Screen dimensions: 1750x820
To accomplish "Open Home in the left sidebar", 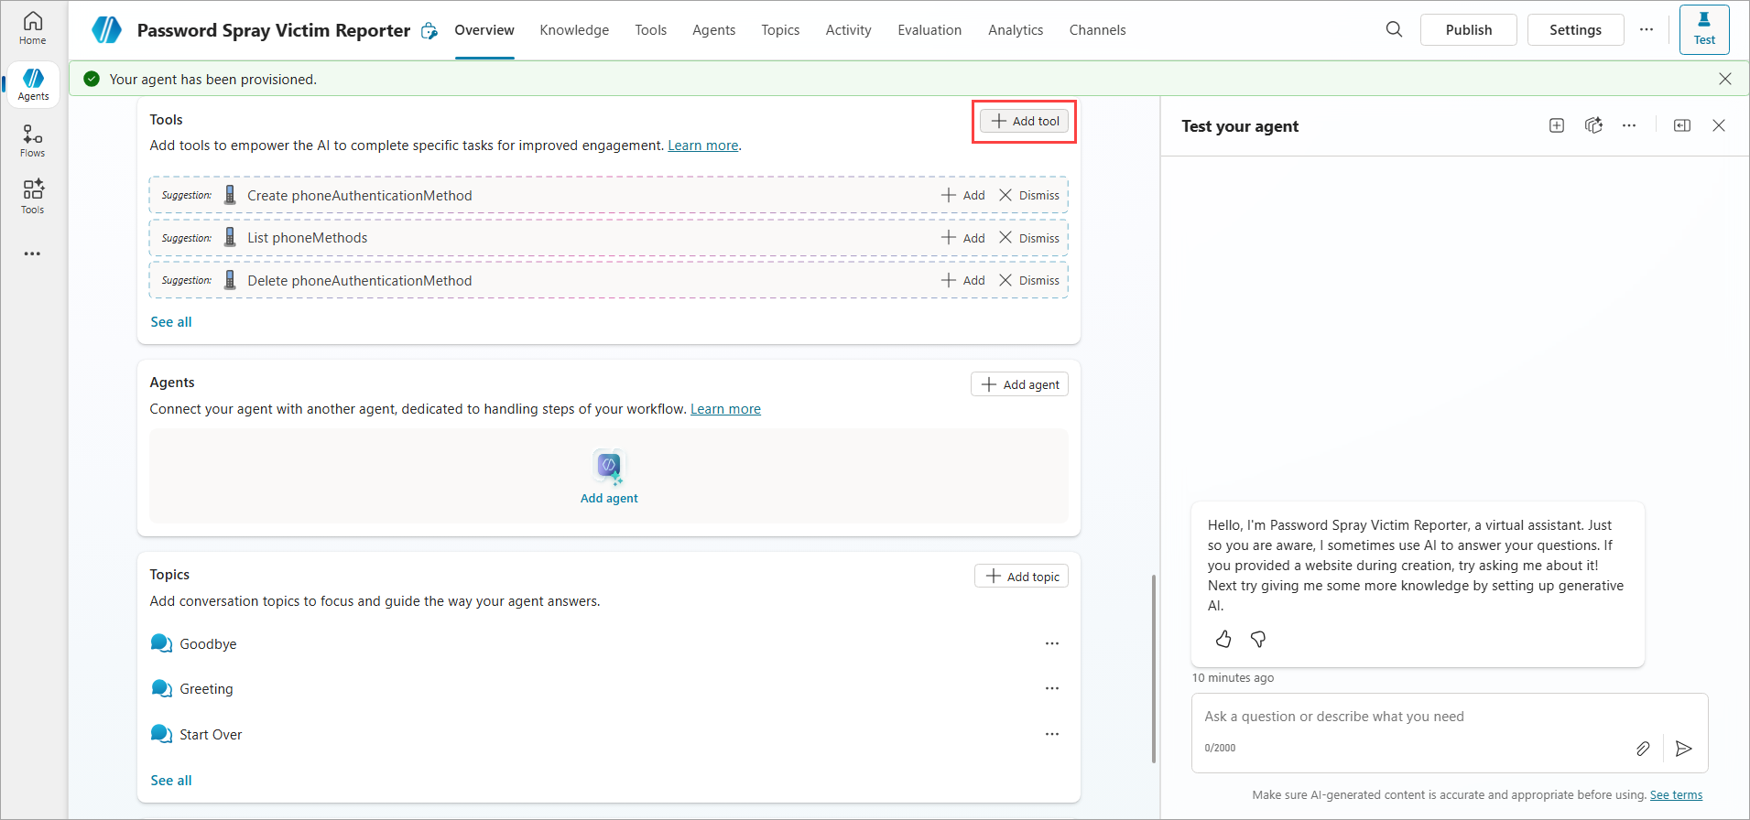I will pos(33,28).
